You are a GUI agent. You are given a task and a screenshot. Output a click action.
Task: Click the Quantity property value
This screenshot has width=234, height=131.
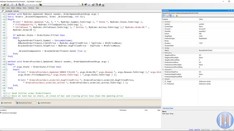coord(202,31)
